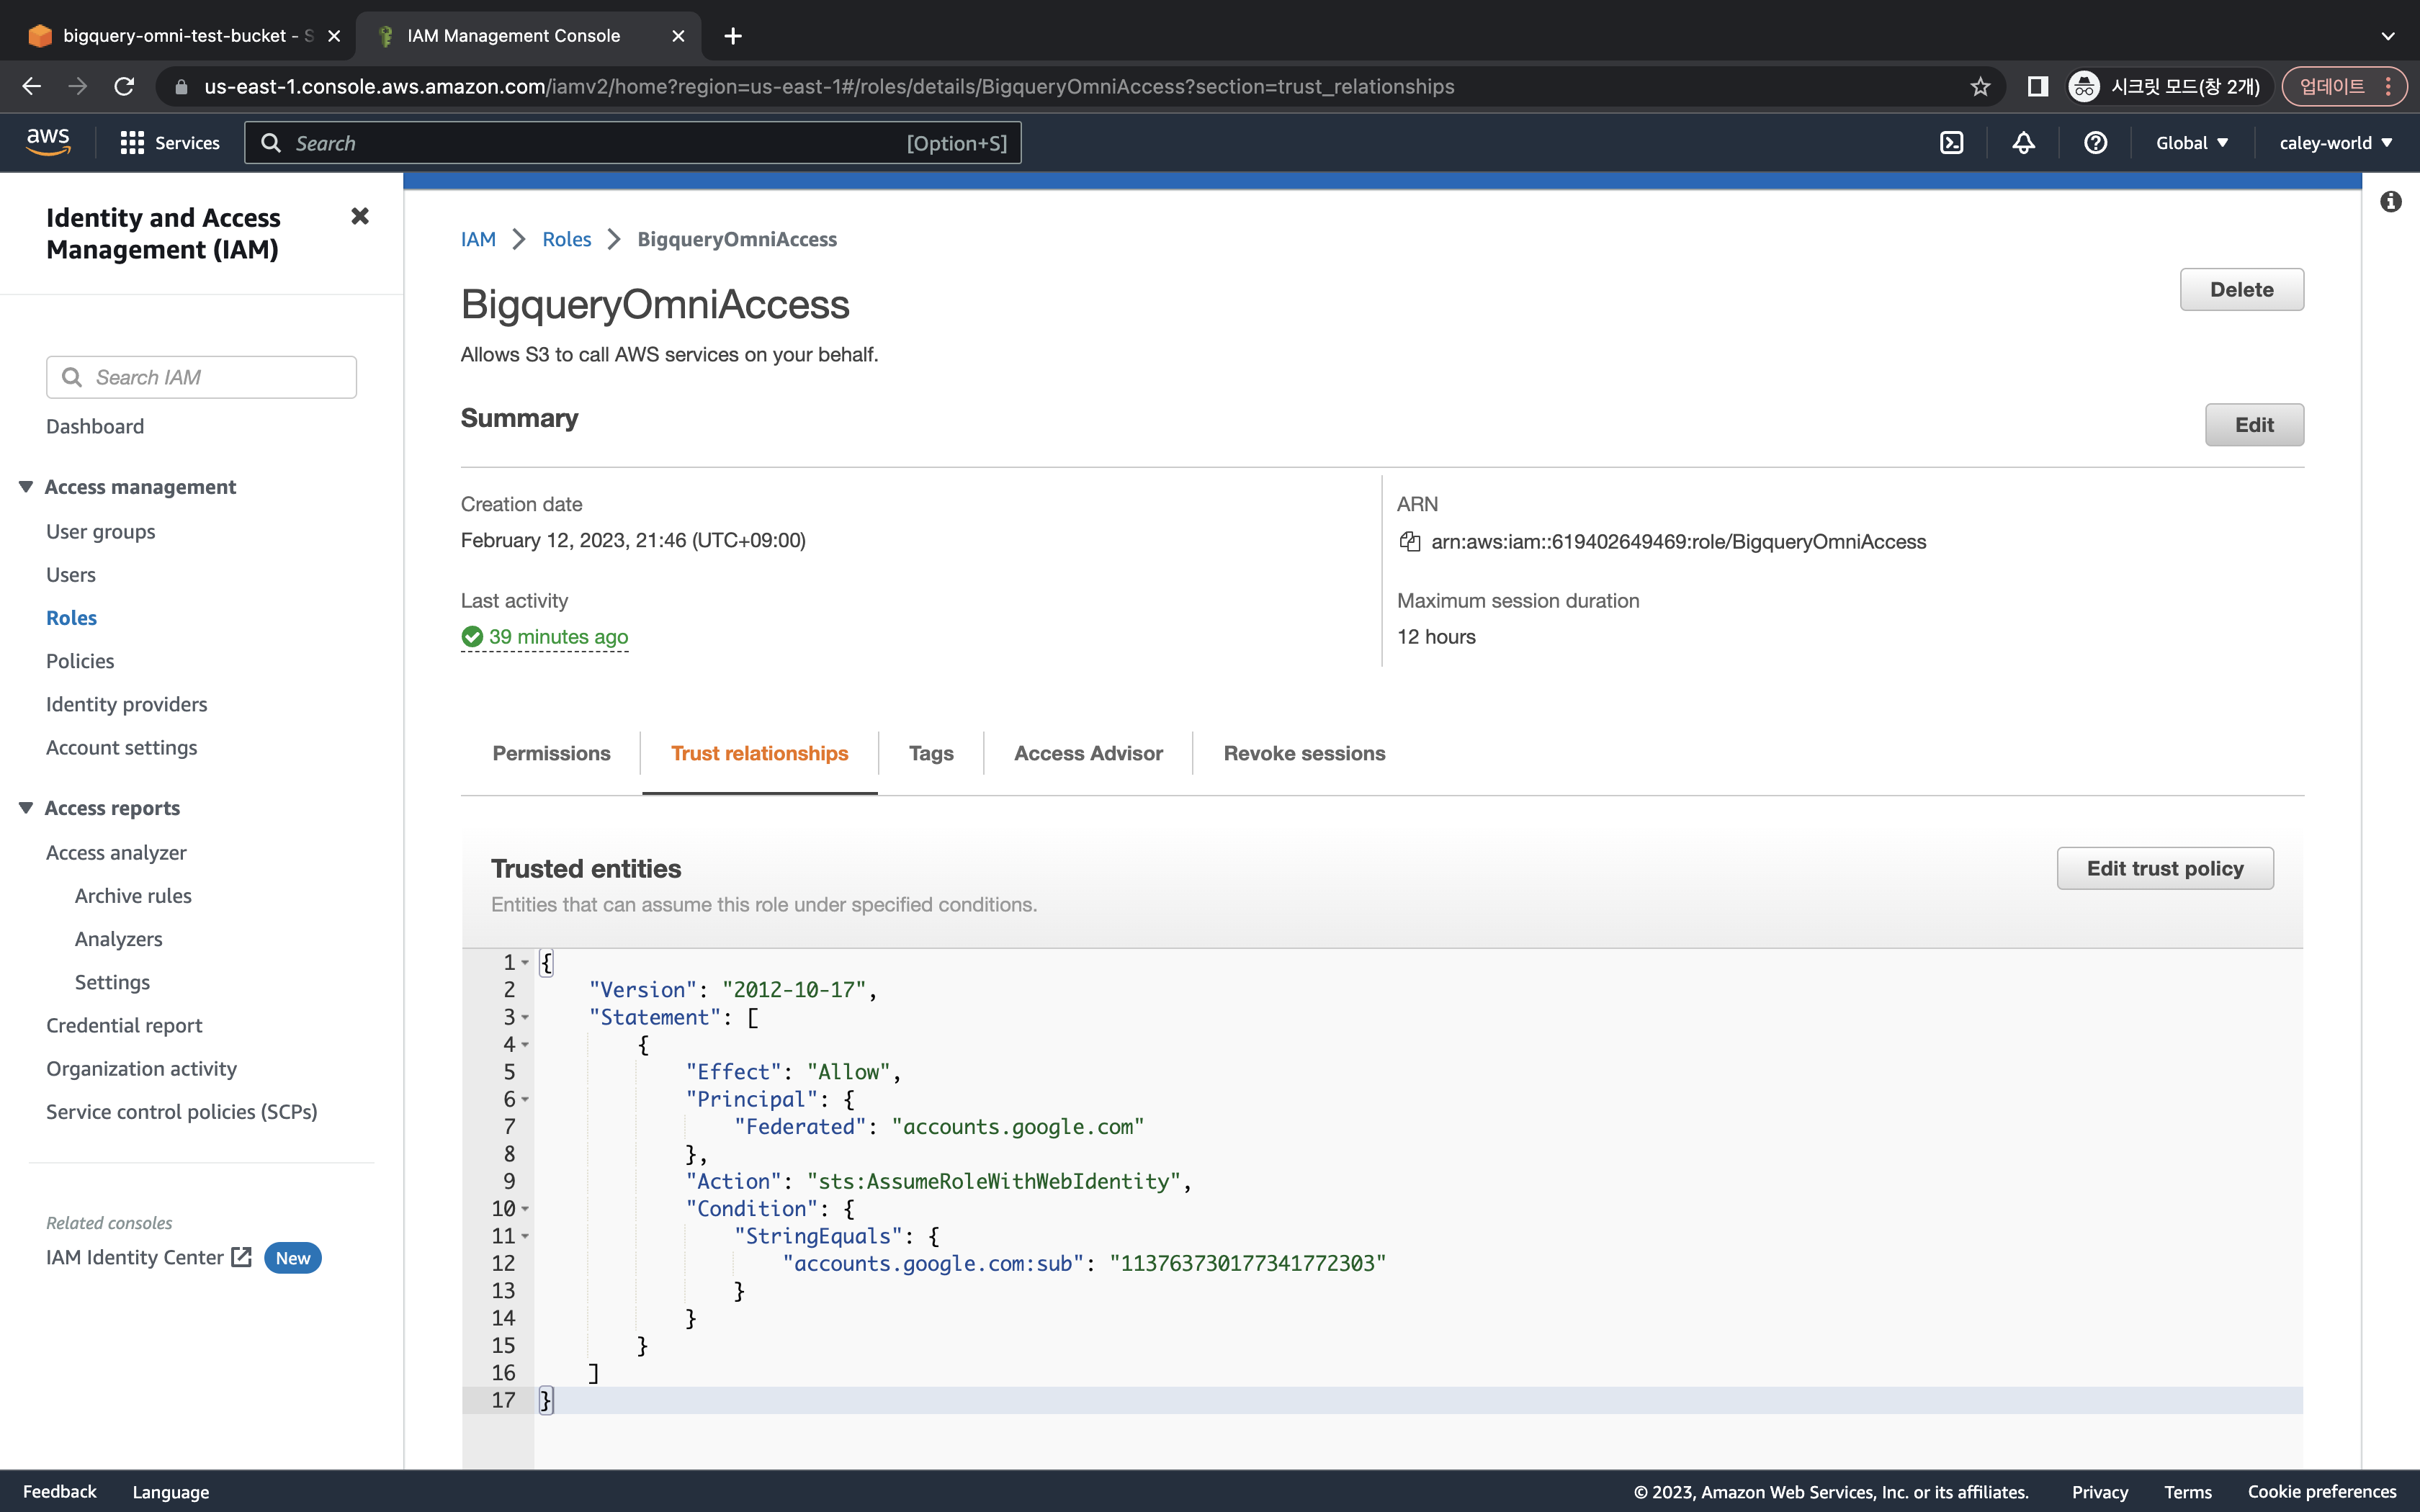This screenshot has height=1512, width=2420.
Task: Close the IAM navigation side panel
Action: [x=360, y=217]
